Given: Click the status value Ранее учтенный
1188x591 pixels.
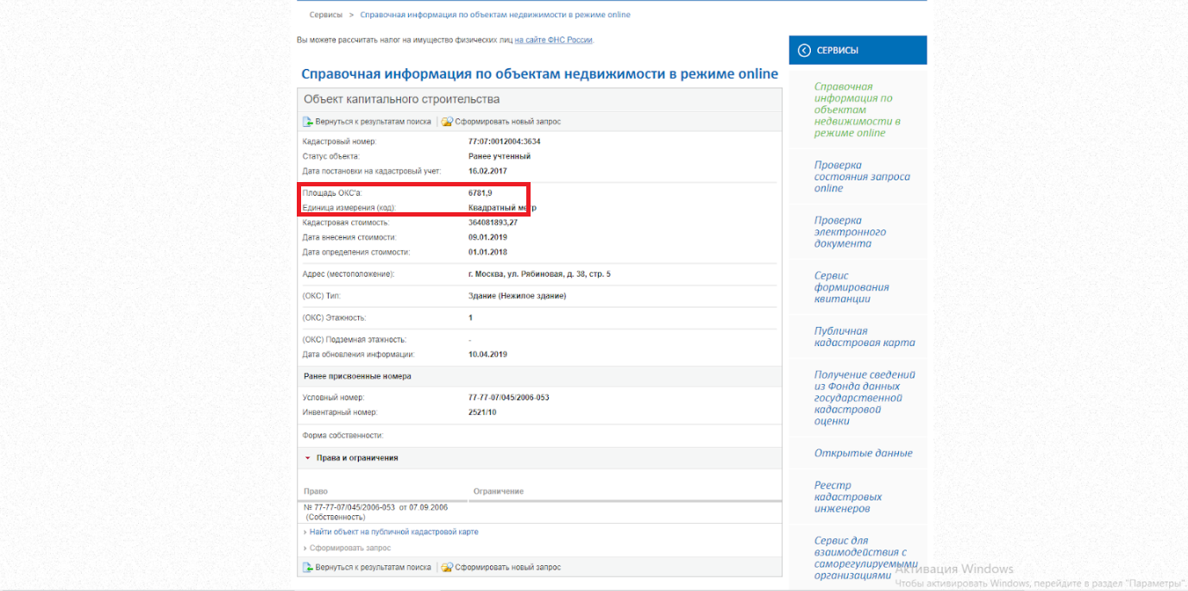Looking at the screenshot, I should coord(500,156).
